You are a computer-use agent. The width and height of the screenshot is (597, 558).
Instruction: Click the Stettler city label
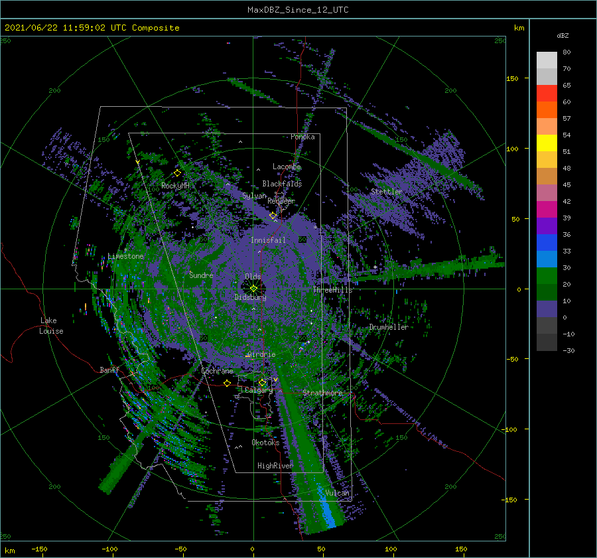pos(387,192)
